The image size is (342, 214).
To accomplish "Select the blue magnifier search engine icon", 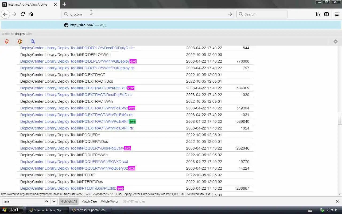I will [33, 41].
